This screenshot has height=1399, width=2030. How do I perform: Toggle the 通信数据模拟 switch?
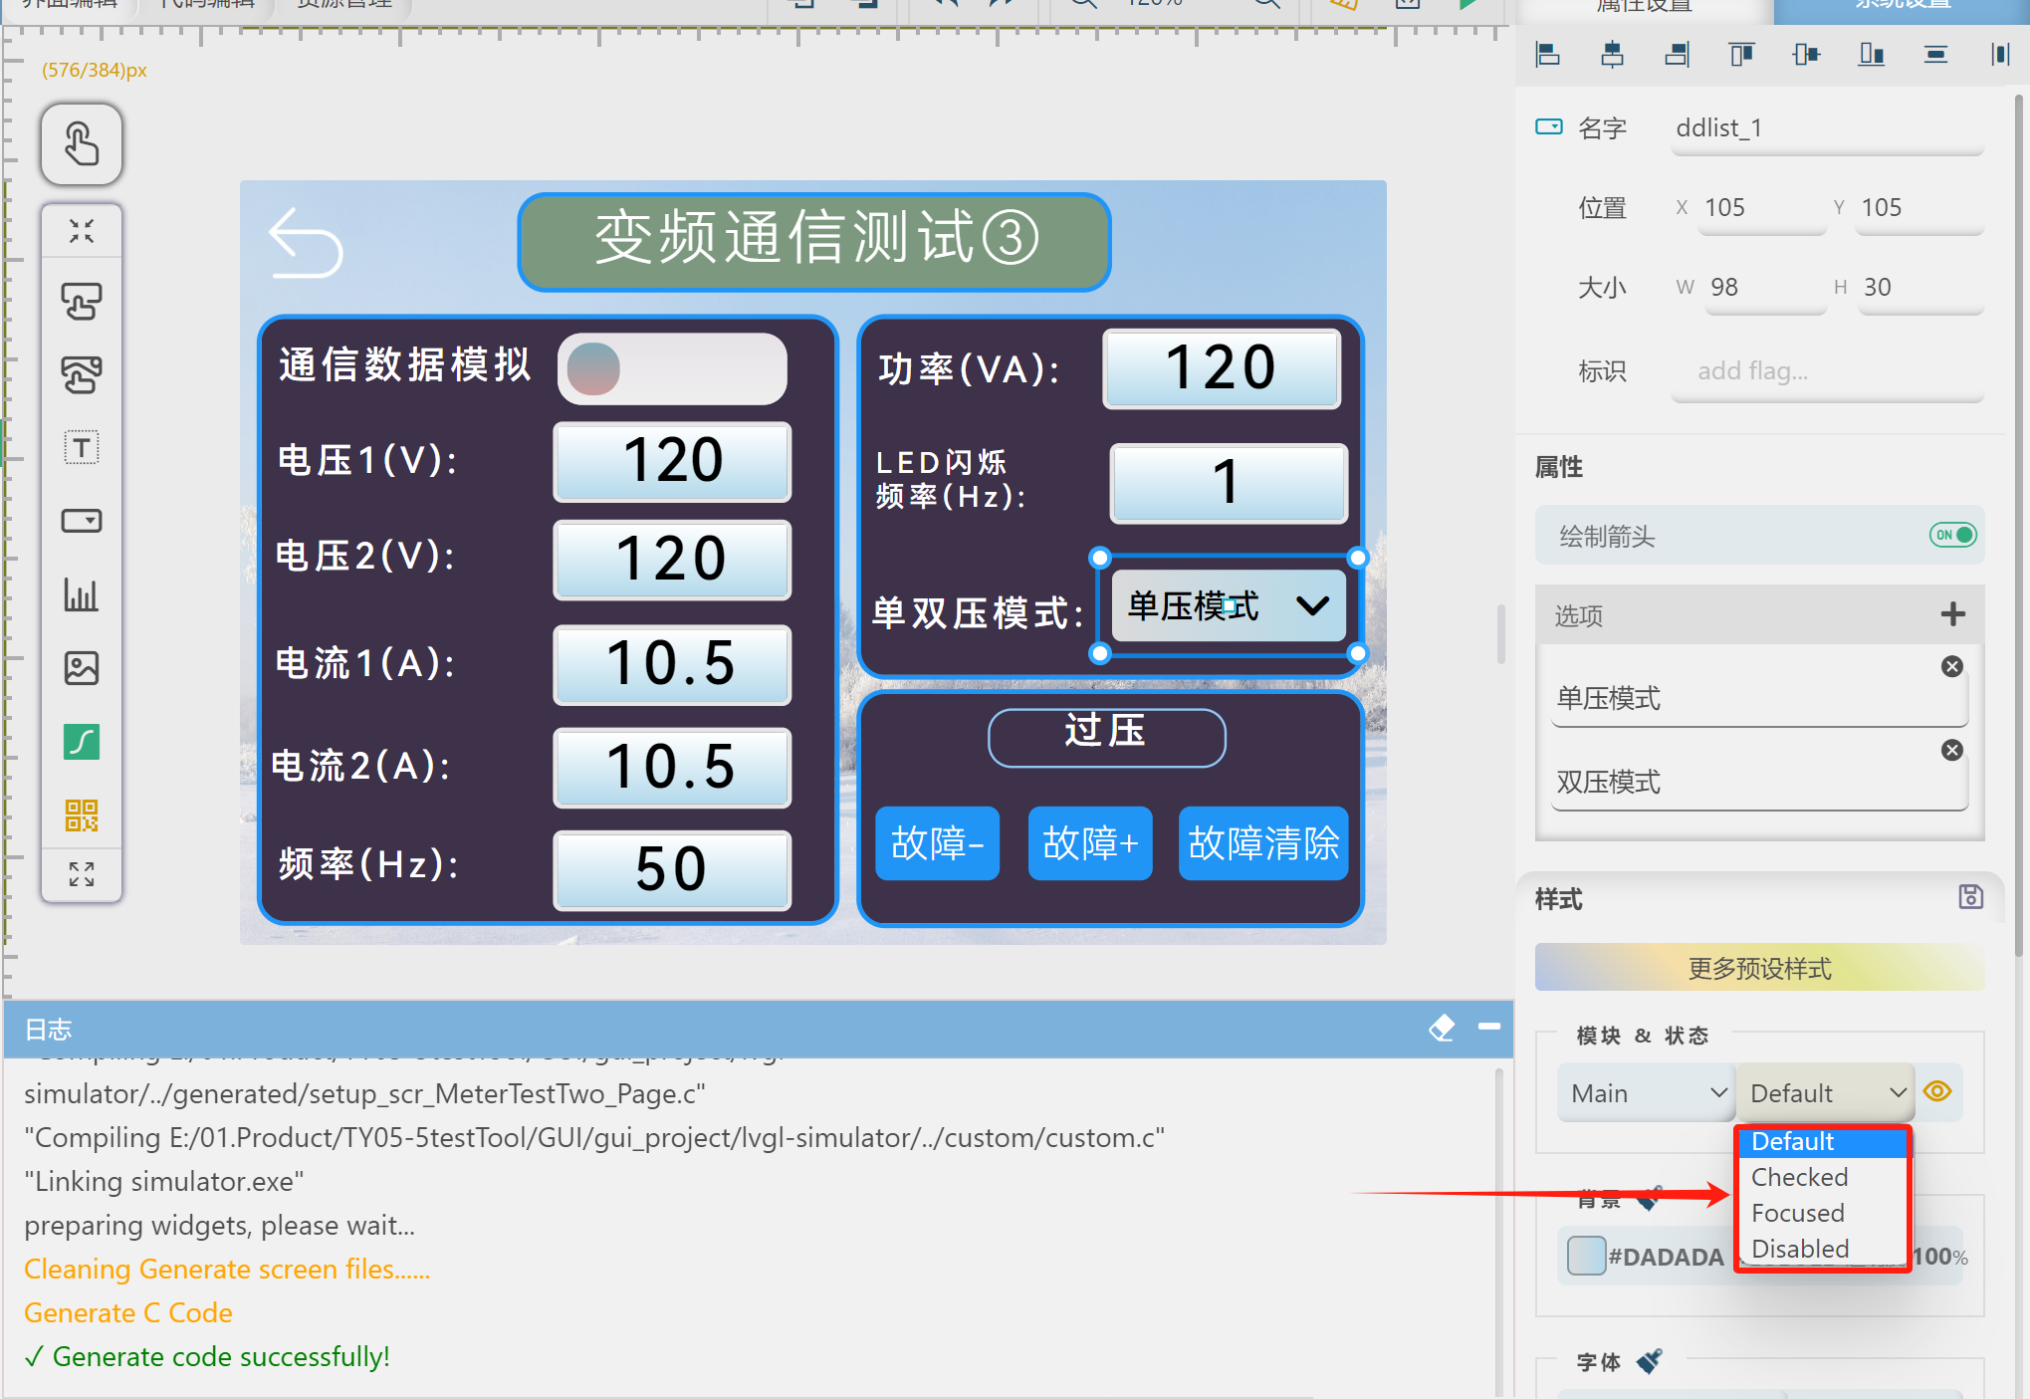point(672,368)
